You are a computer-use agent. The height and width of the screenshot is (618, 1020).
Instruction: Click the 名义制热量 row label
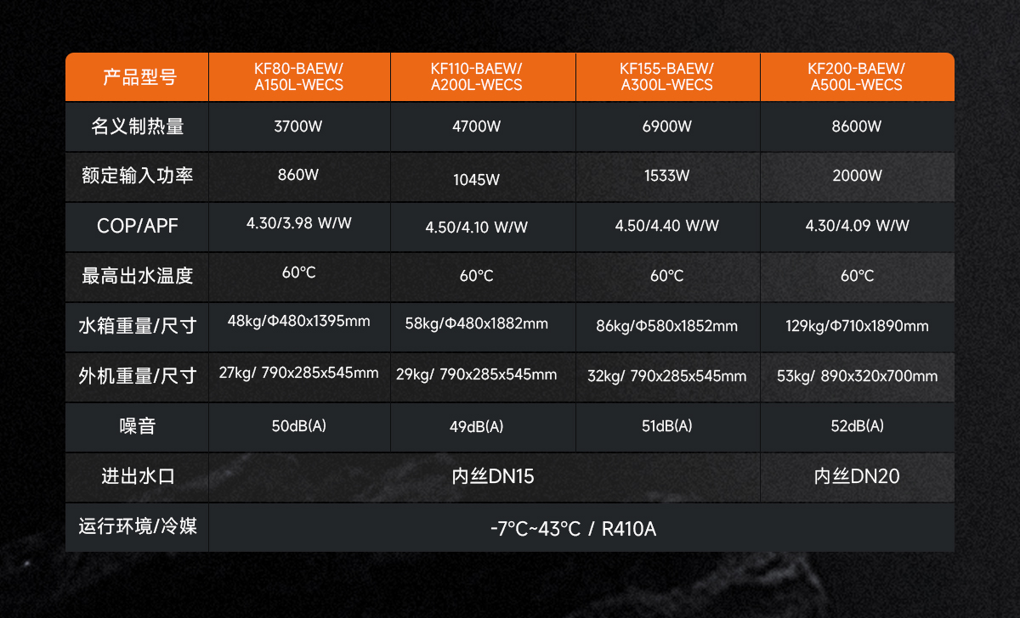click(138, 127)
